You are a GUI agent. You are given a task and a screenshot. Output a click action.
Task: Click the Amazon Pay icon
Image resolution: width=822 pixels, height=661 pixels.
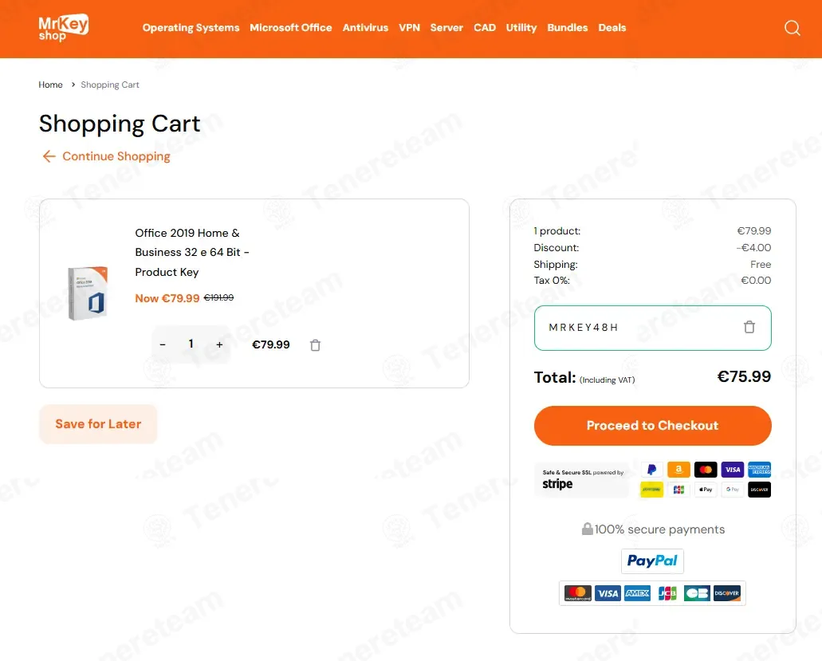tap(678, 470)
